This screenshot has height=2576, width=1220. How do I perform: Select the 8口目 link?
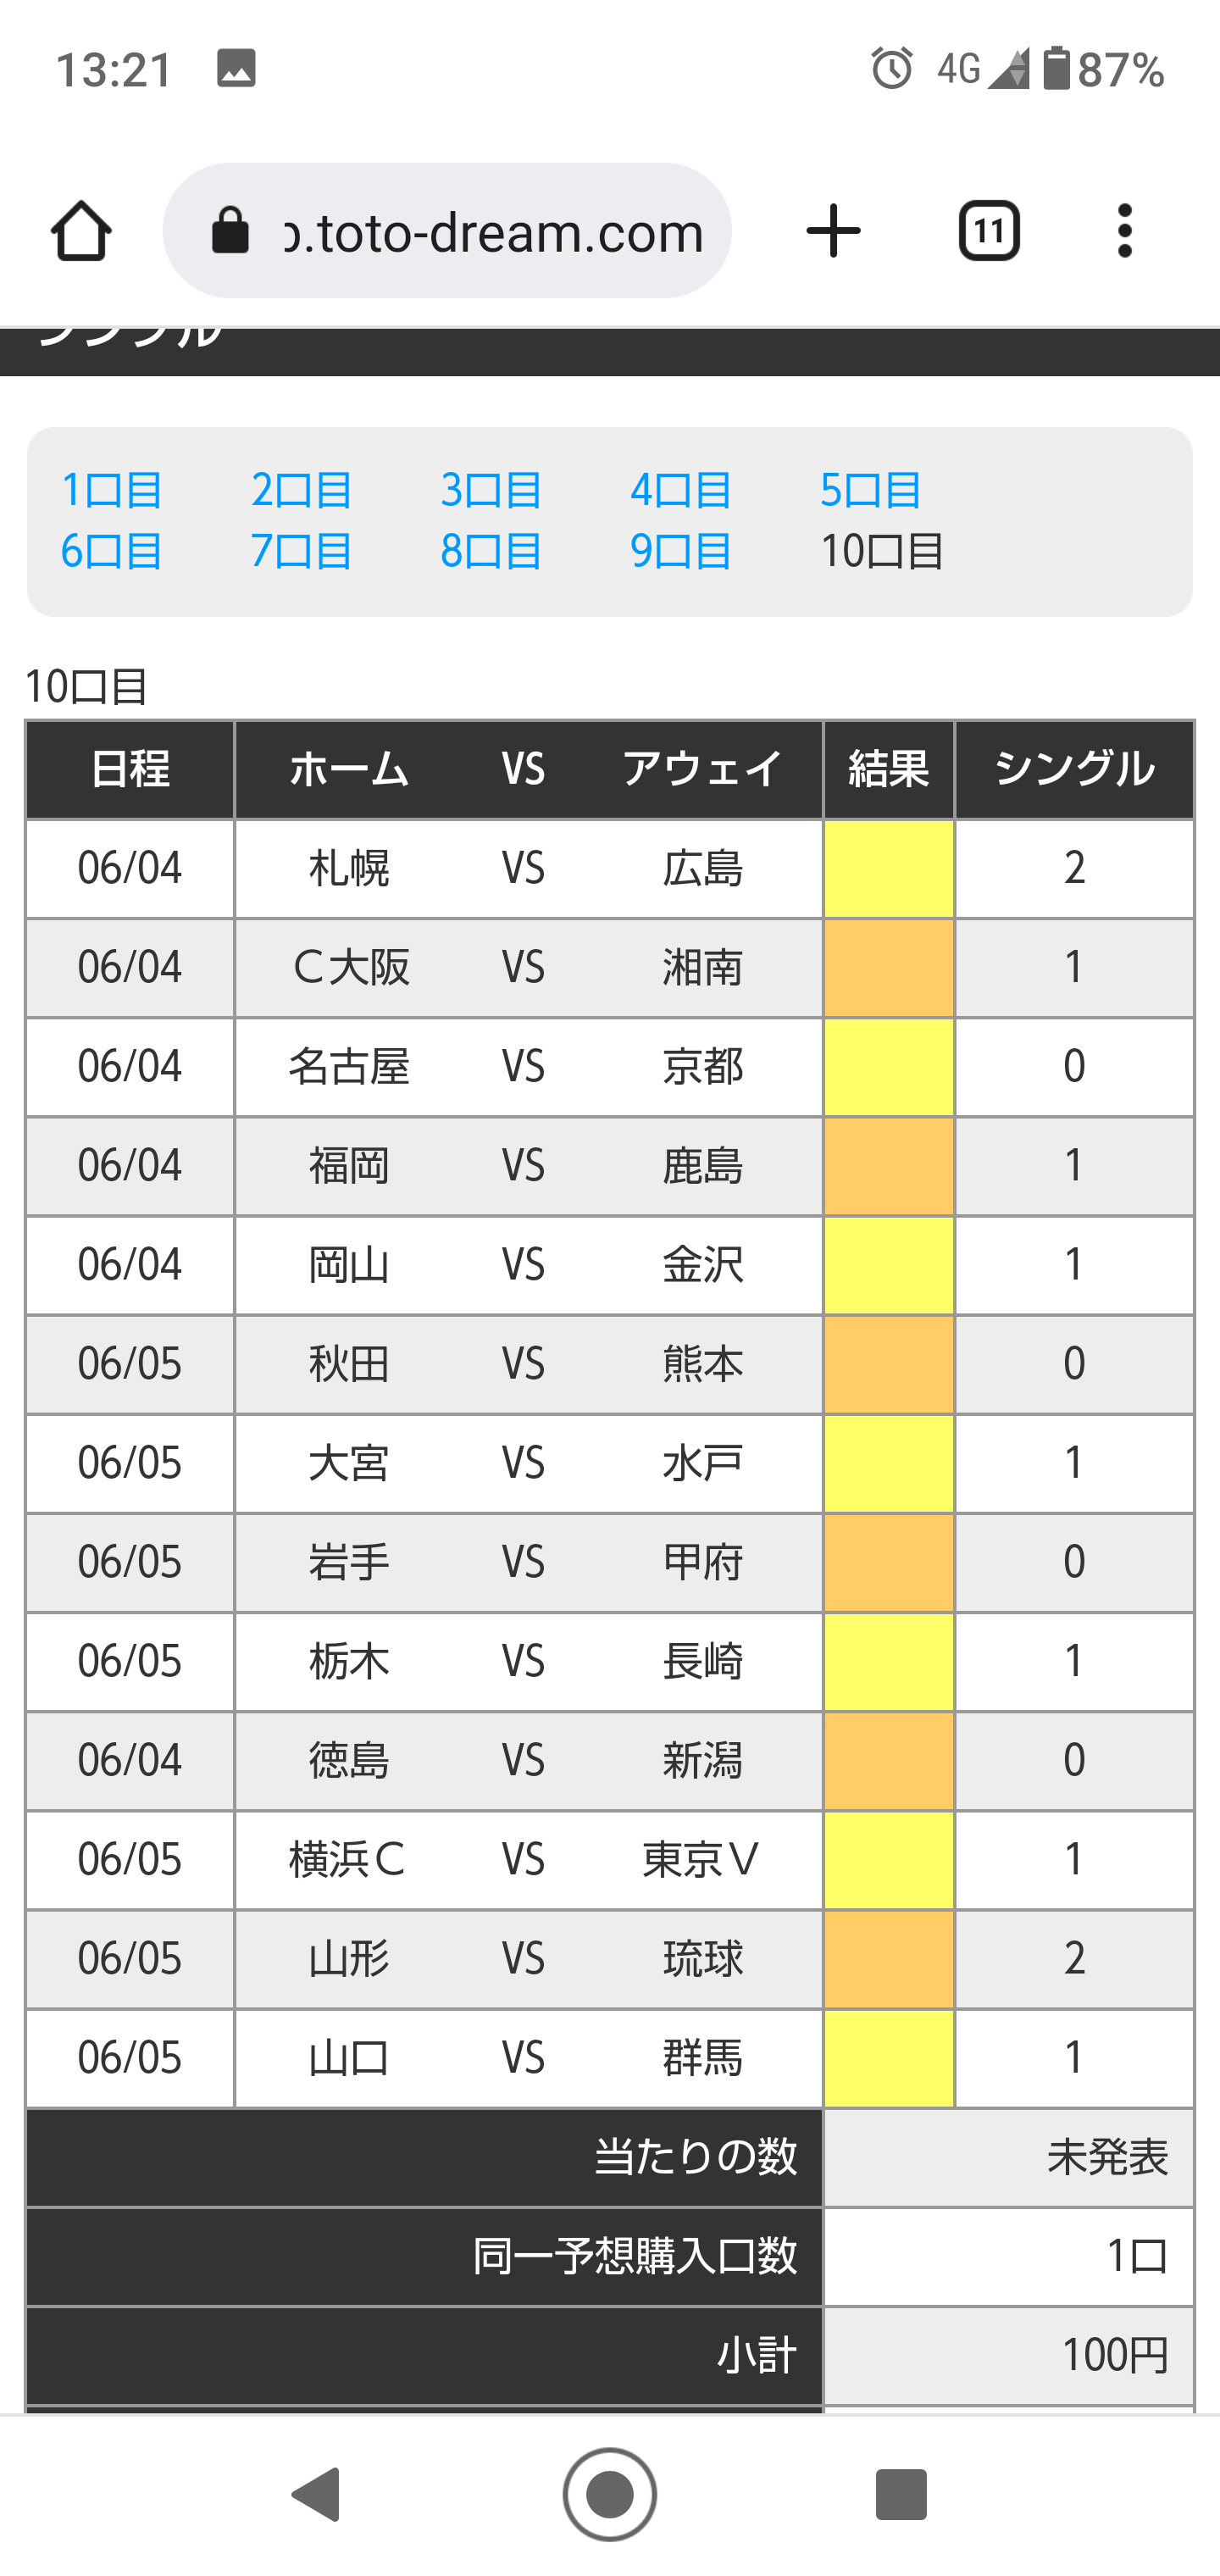pyautogui.click(x=492, y=551)
